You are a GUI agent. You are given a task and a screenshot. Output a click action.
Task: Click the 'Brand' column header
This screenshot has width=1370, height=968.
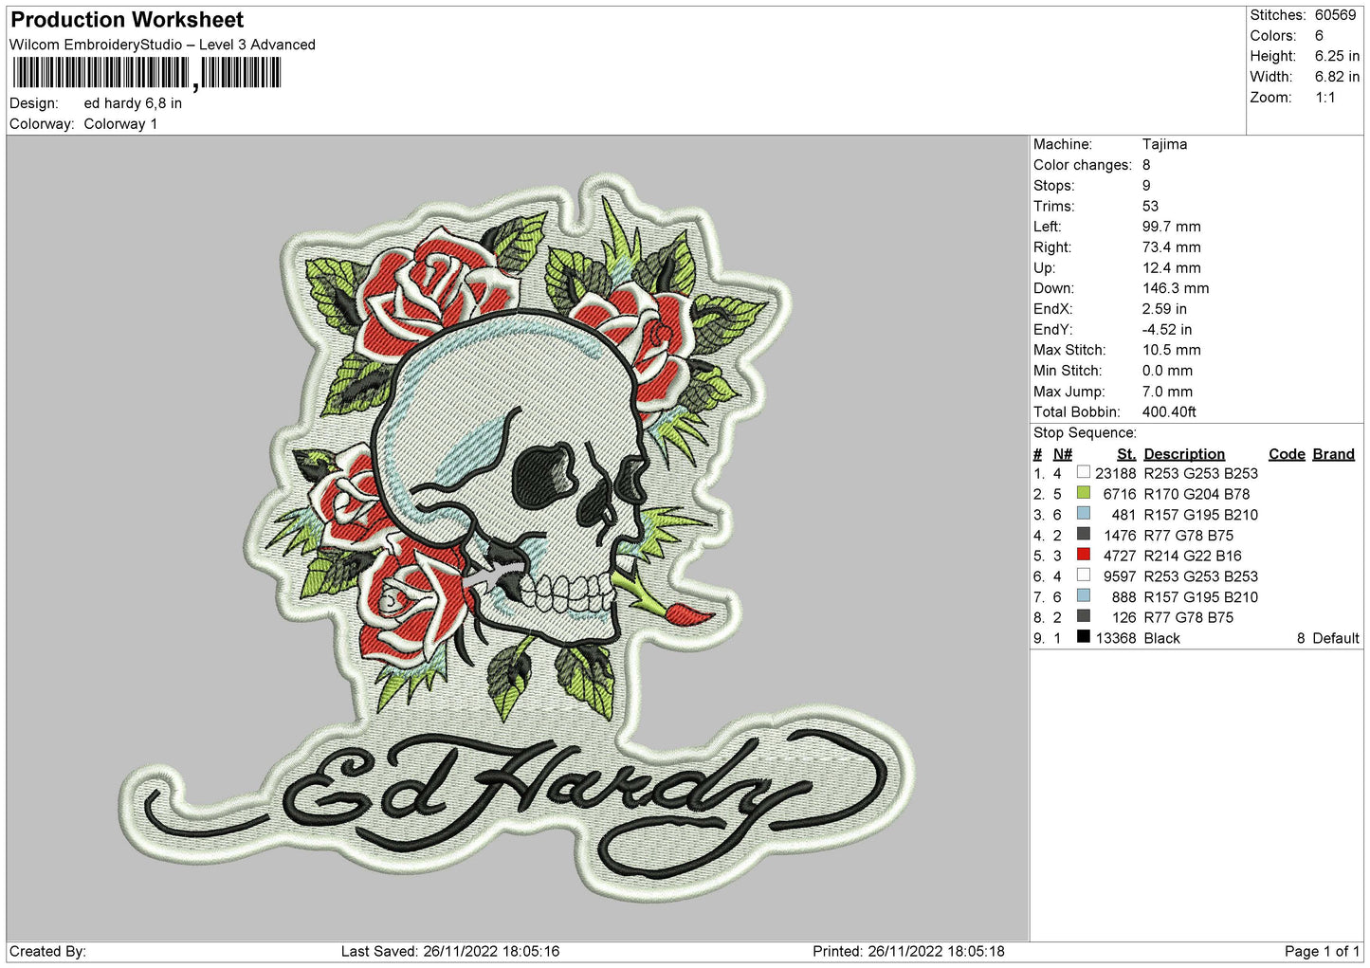1333,454
